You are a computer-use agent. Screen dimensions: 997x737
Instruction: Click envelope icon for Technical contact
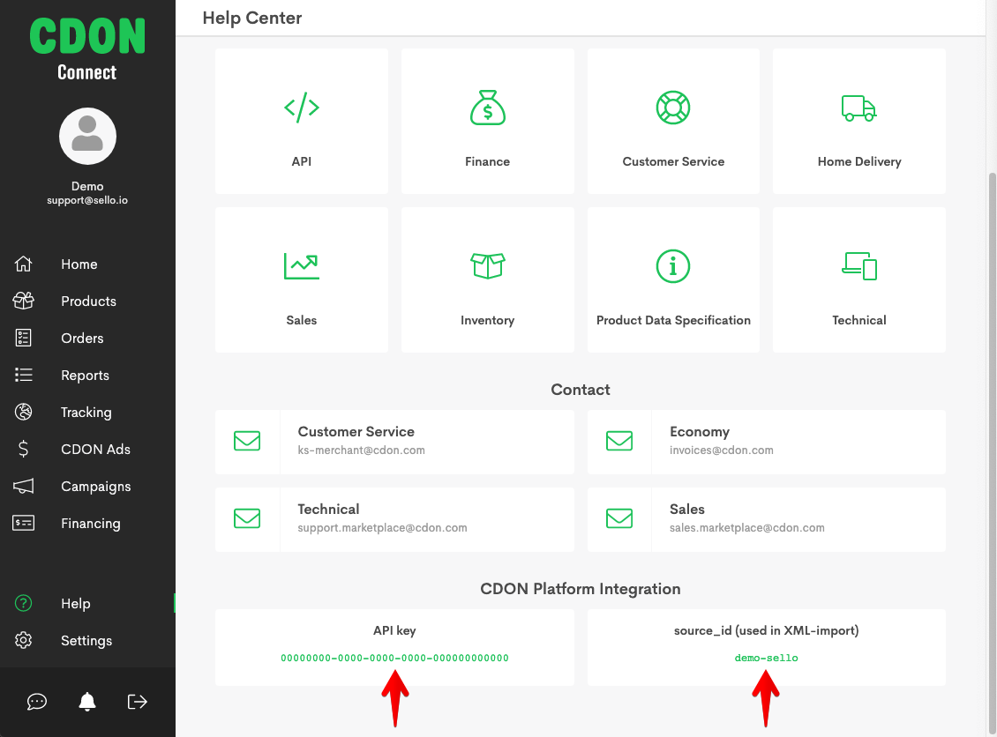point(247,518)
